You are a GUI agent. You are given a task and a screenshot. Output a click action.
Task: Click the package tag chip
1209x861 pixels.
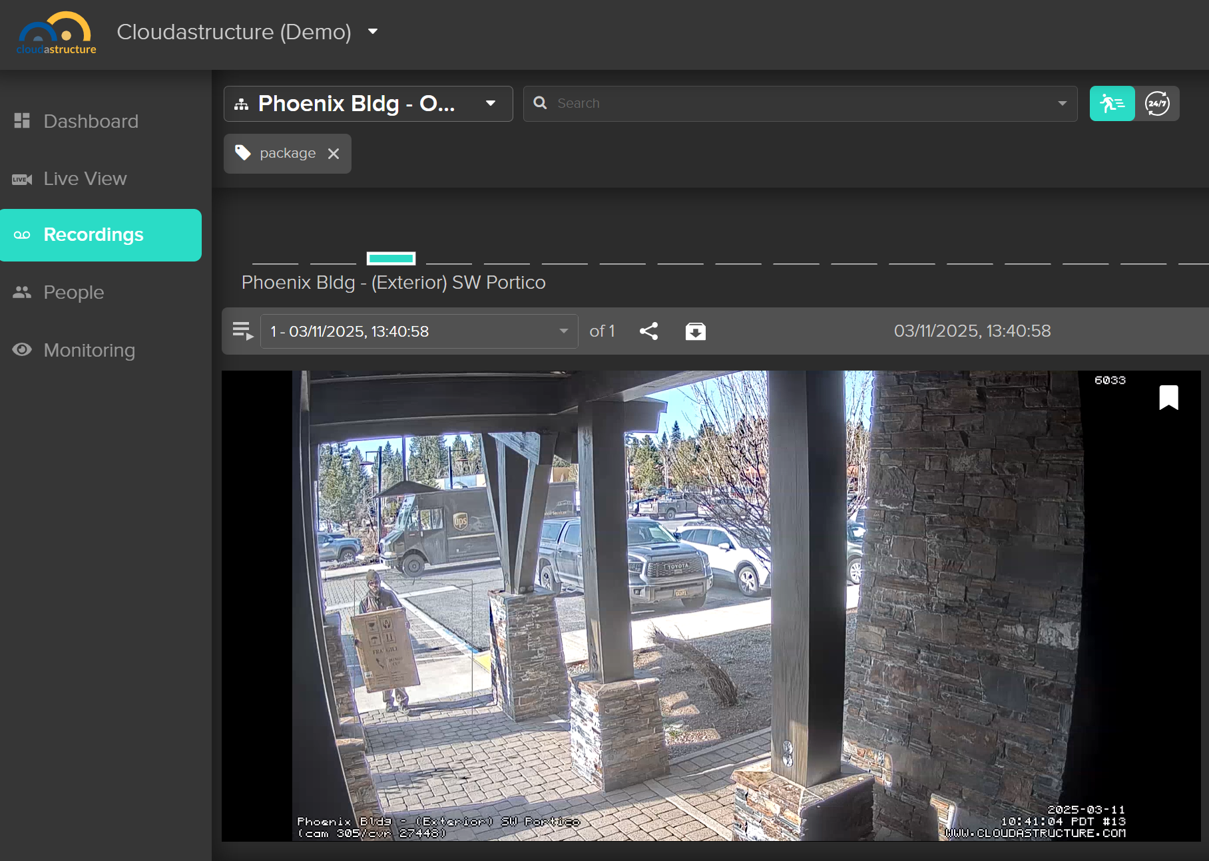point(288,154)
